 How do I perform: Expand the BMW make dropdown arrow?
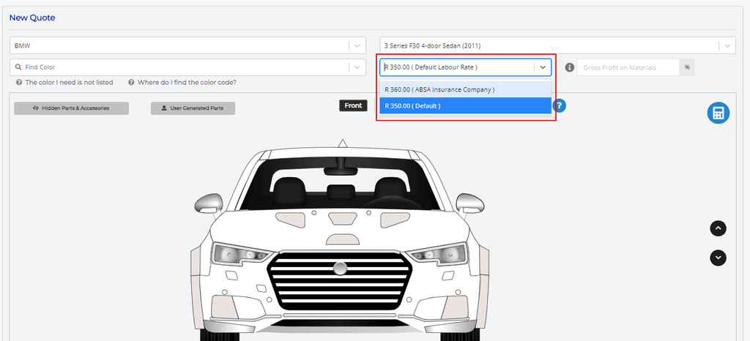click(357, 45)
